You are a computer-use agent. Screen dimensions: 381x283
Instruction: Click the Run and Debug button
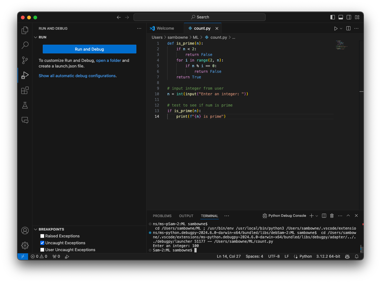point(89,49)
